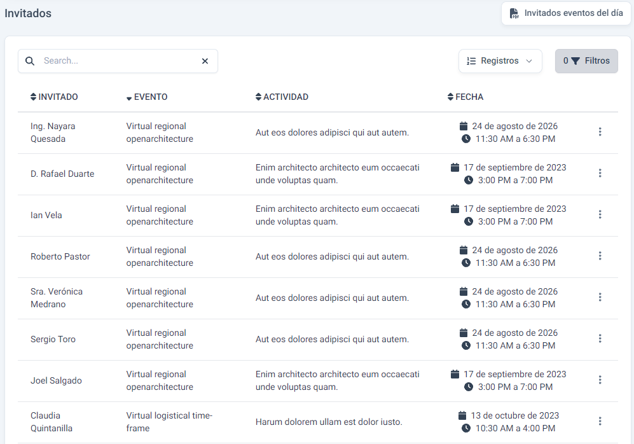Open options for Claudia Quintanilla row
Image resolution: width=634 pixels, height=444 pixels.
(600, 421)
